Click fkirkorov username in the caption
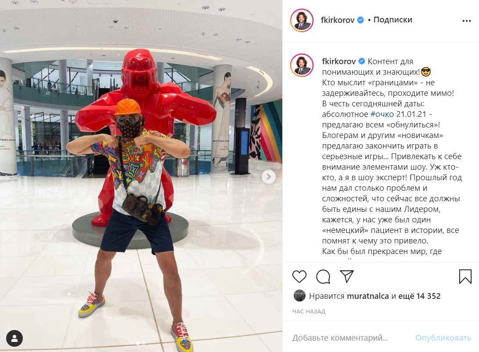 click(x=339, y=62)
